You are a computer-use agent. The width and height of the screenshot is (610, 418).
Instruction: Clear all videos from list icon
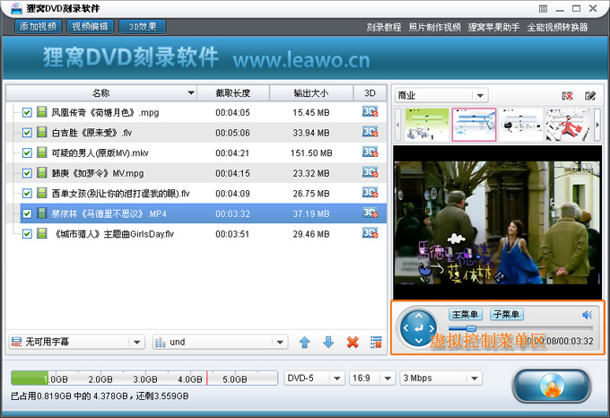(376, 342)
